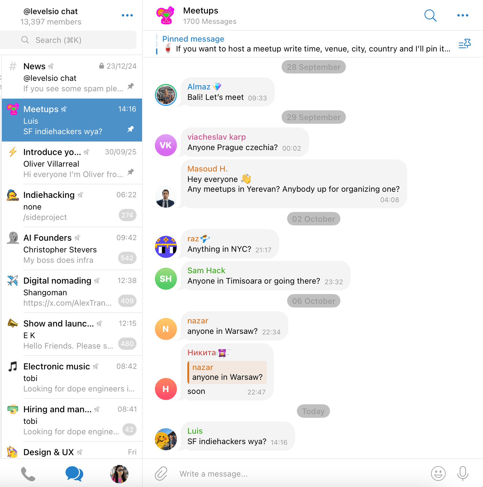Image resolution: width=483 pixels, height=487 pixels.
Task: Open Almaz's profile avatar
Action: (x=166, y=95)
